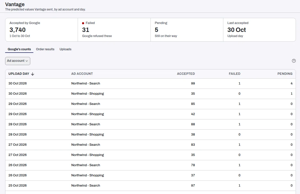Click Northwind - Search in the 28 Oct row

pyautogui.click(x=86, y=124)
